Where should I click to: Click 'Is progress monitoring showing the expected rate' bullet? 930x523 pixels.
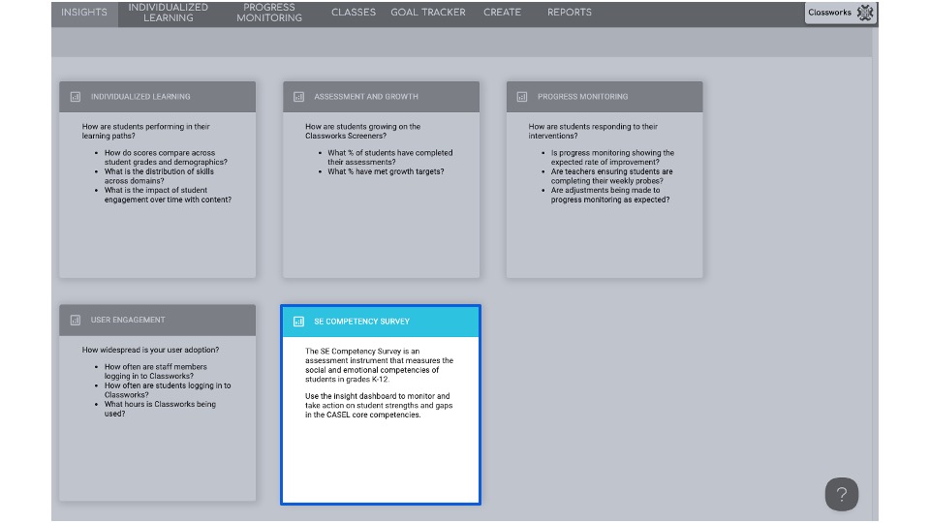coord(612,157)
